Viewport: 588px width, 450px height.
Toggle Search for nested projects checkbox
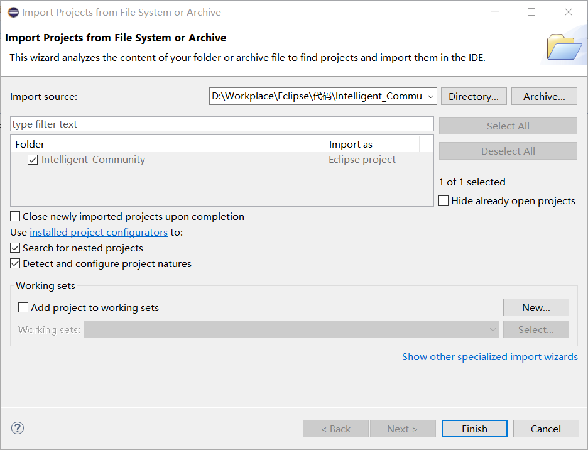coord(16,248)
